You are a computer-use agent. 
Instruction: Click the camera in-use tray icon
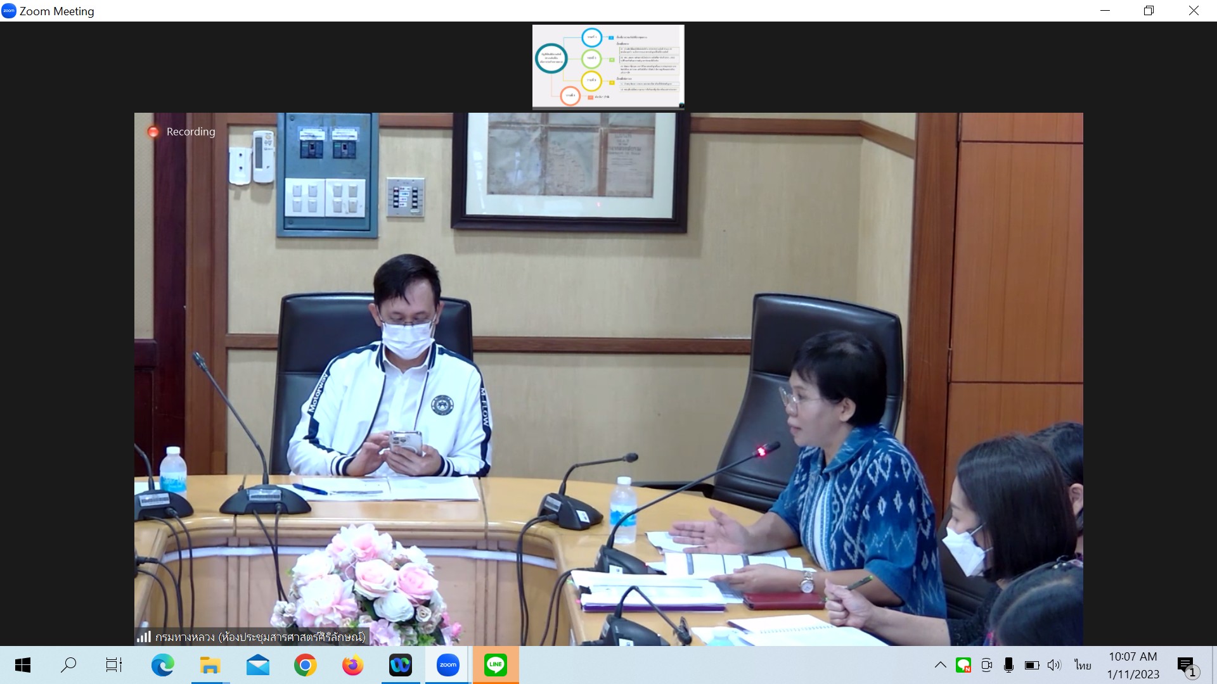coord(986,665)
